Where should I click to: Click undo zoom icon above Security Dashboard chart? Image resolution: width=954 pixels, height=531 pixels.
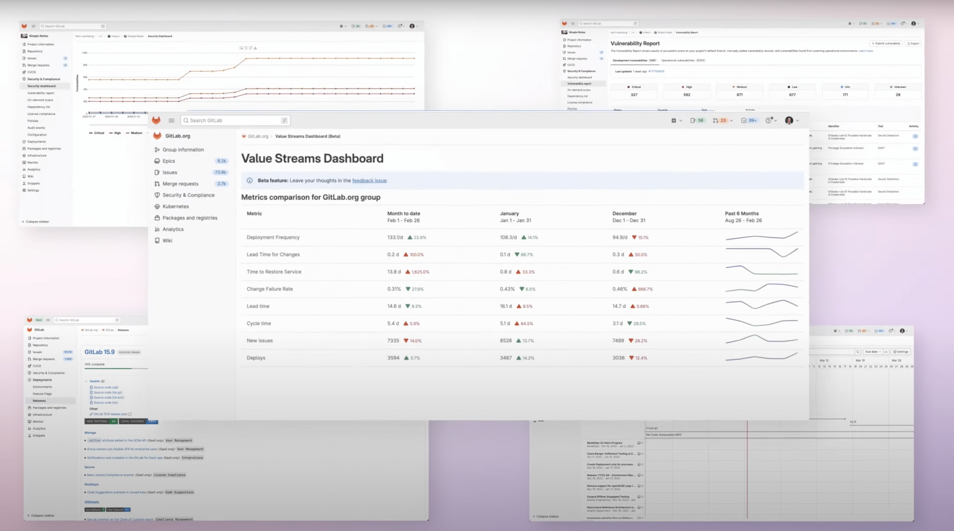(246, 48)
